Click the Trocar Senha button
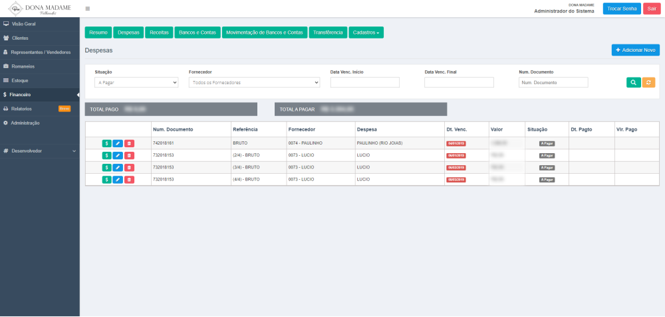665x317 pixels. pos(622,9)
